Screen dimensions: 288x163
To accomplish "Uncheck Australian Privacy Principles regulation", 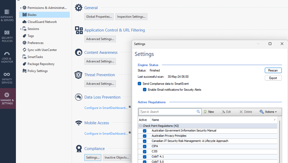I will click(x=145, y=136).
